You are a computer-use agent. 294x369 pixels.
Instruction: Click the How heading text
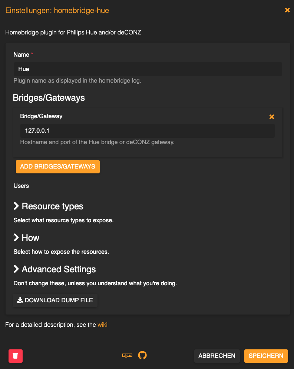[30, 238]
